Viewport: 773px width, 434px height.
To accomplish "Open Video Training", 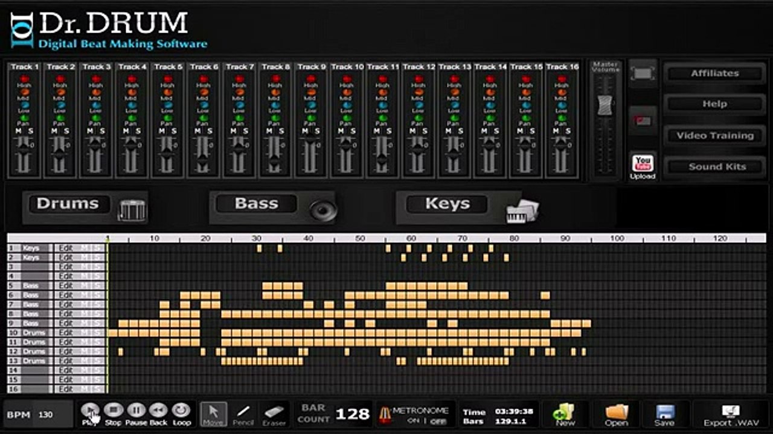I will point(715,136).
